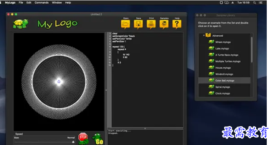The height and width of the screenshot is (145, 272).
Task: Click the clock showing Tue 16:59
Action: tap(243, 2)
